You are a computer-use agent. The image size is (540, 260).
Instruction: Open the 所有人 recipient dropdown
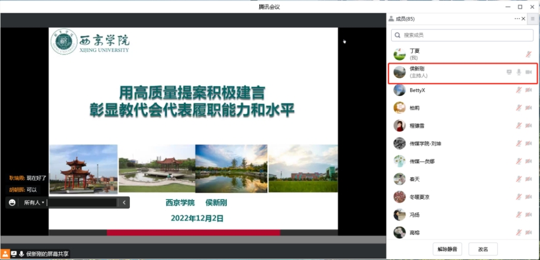(34, 203)
